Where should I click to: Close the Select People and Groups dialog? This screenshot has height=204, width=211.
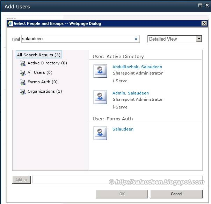(204, 23)
